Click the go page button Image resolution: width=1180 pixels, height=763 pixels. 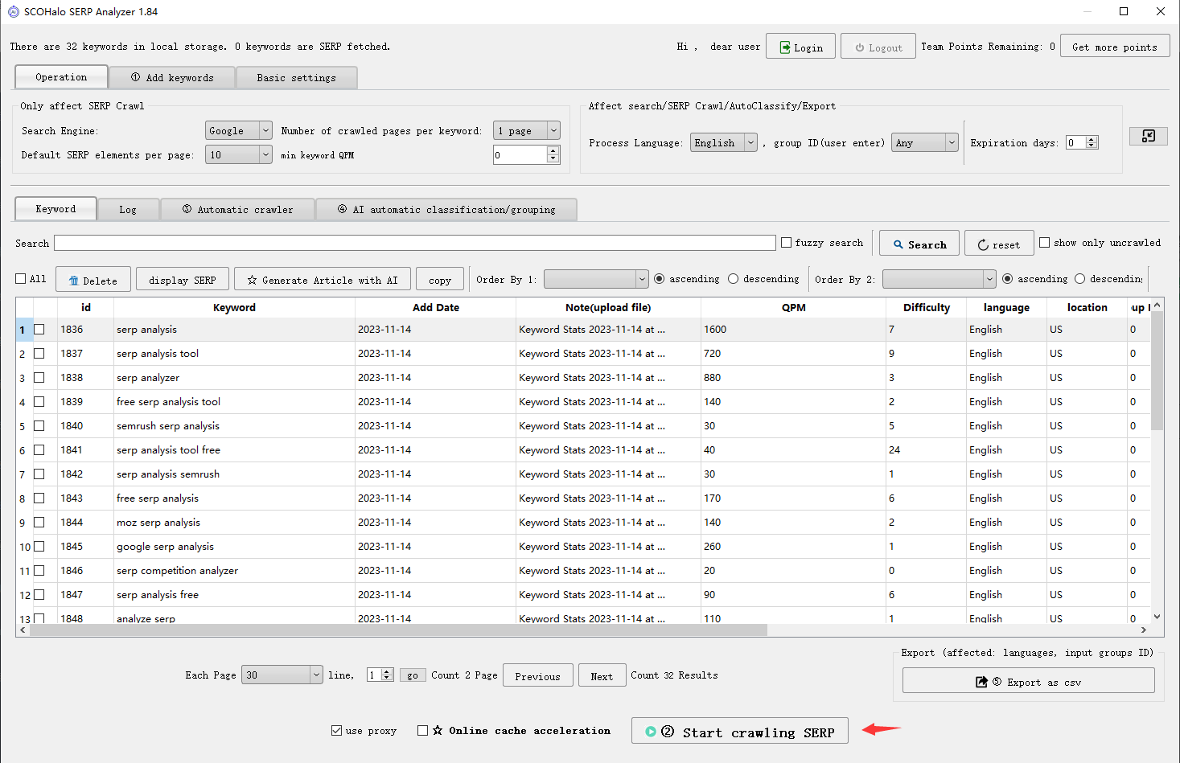(x=412, y=675)
